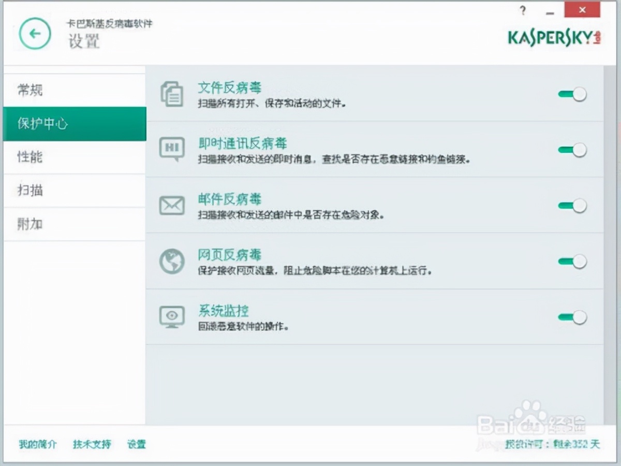Screen dimensions: 621x466
Task: Click the System Watcher monitor icon
Action: coord(172,317)
